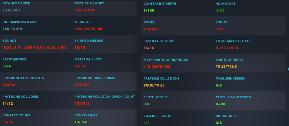Click the bounds value starting with (6.23
289x126 pixels.
[35, 48]
